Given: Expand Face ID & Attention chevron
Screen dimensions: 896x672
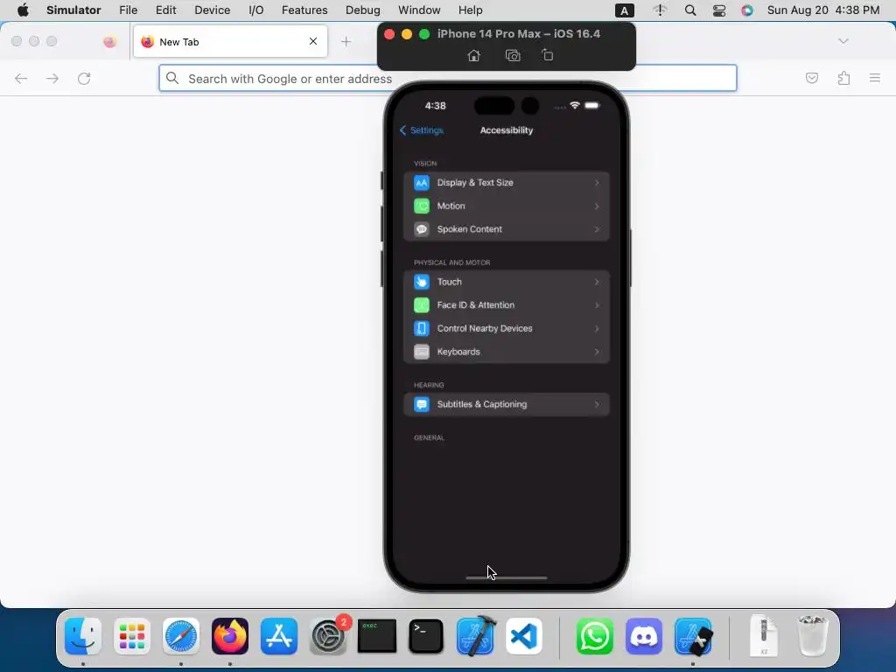Looking at the screenshot, I should [597, 305].
